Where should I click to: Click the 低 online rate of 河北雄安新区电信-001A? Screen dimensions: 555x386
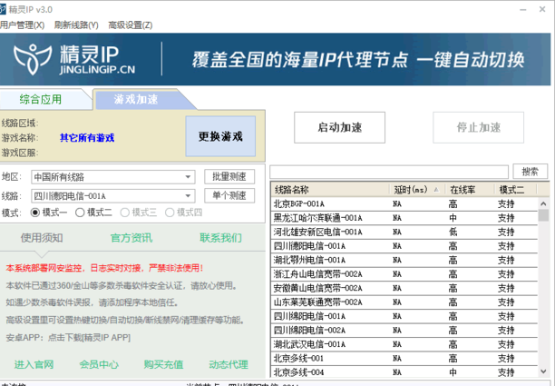[453, 233]
